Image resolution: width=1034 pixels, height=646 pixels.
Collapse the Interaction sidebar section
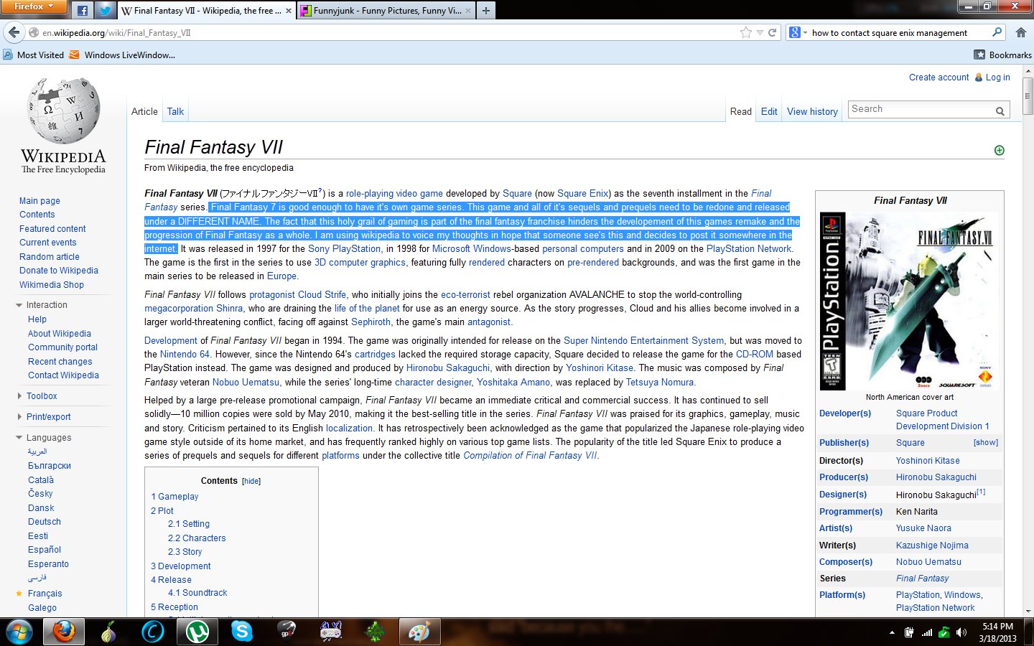click(x=19, y=305)
